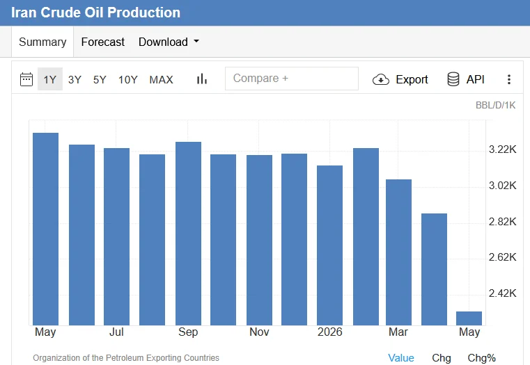Screen dimensions: 530x365
Task: Click the 'Mar' x-axis label
Action: [398, 332]
